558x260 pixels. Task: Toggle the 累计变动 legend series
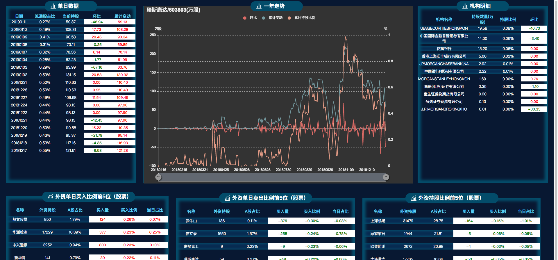pyautogui.click(x=272, y=18)
